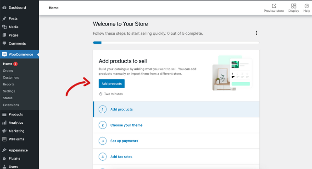Click the Add tax rates link
Viewport: 312px width, 169px height.
click(x=121, y=157)
